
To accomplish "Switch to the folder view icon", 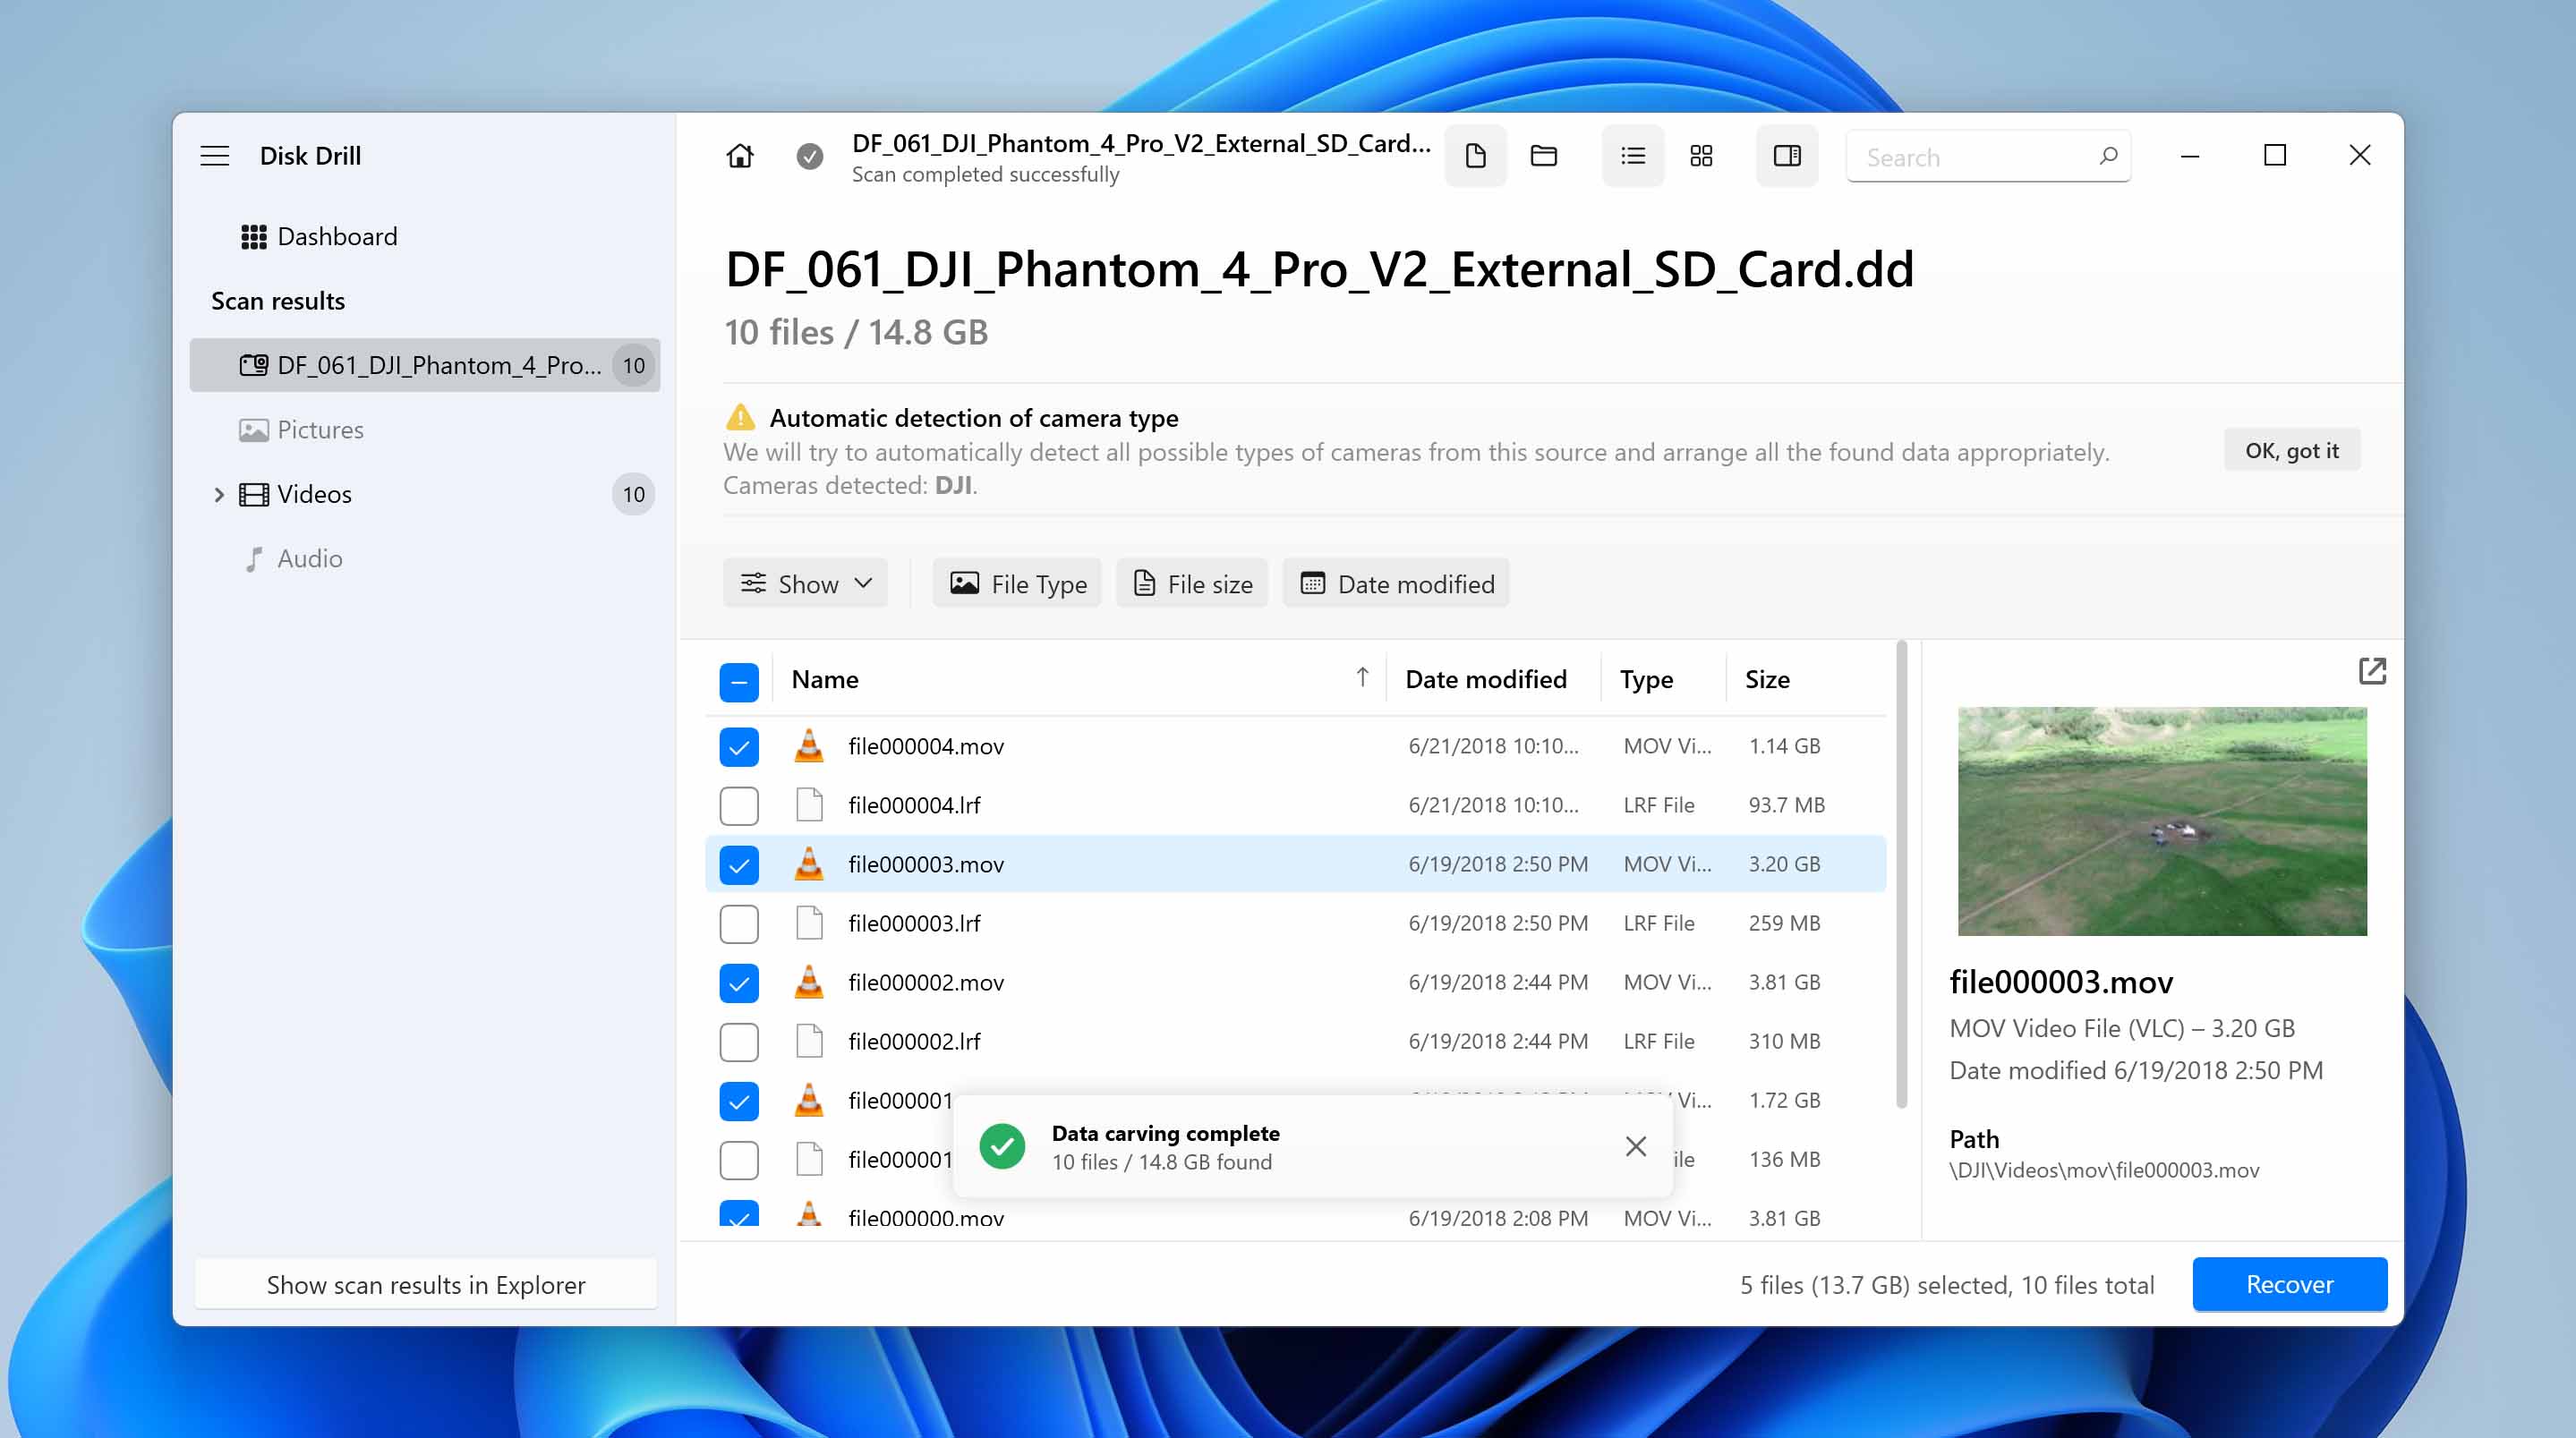I will 1543,156.
